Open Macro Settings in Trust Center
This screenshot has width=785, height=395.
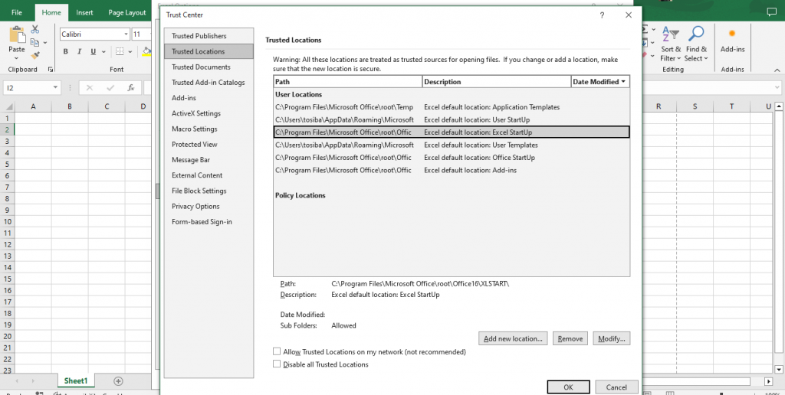click(x=194, y=129)
